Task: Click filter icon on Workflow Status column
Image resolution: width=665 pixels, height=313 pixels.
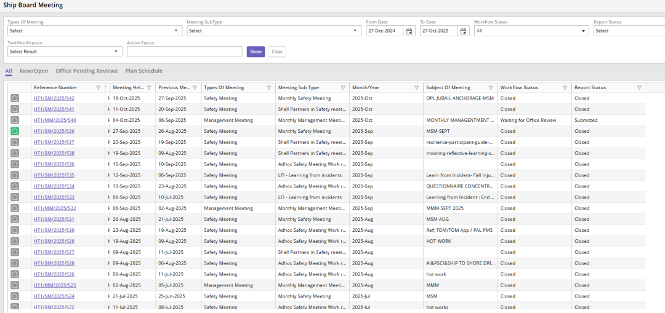Action: 565,88
